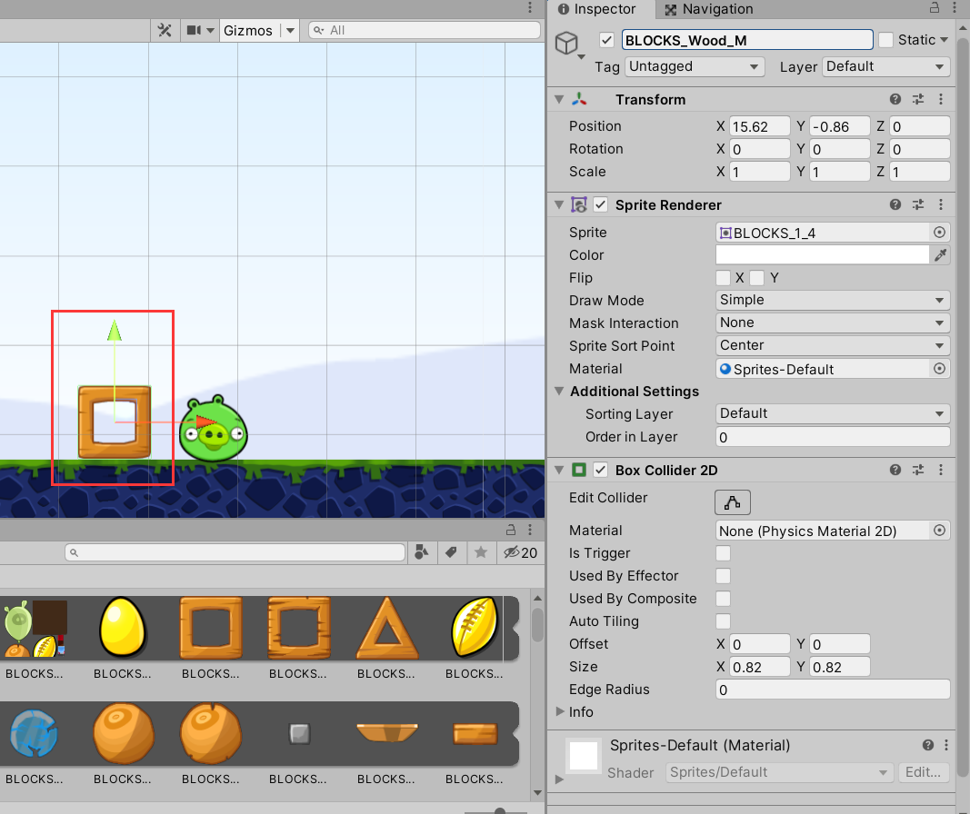
Task: Disable the Sprite Renderer checkbox
Action: tap(600, 204)
